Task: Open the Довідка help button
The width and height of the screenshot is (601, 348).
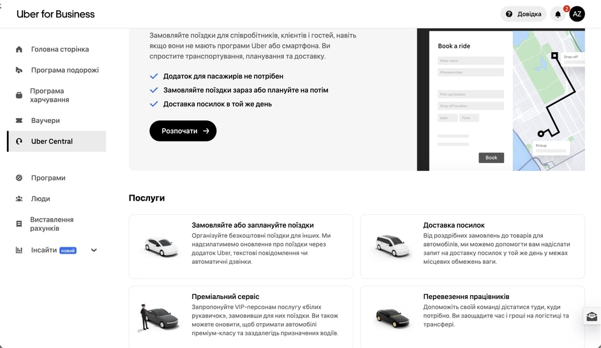Action: point(523,14)
